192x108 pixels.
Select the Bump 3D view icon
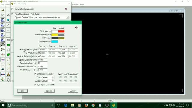[x=3, y=30]
